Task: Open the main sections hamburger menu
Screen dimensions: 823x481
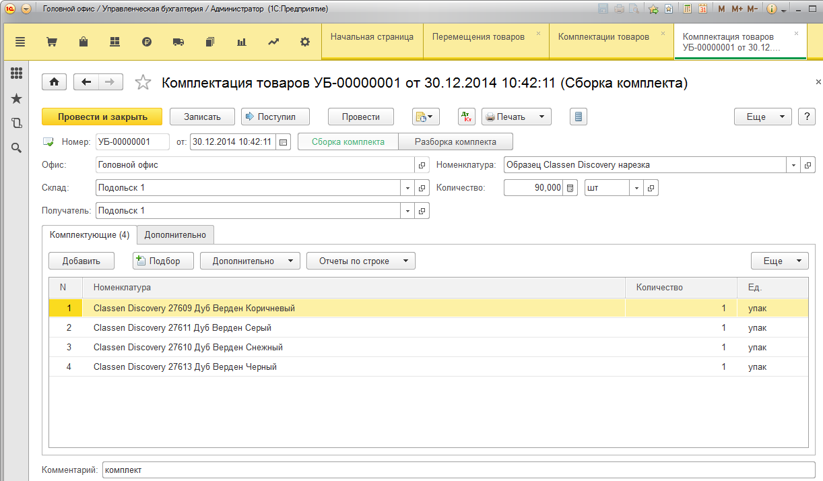Action: pyautogui.click(x=20, y=42)
